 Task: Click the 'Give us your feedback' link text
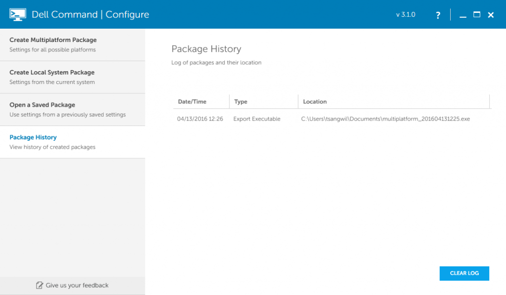click(x=77, y=285)
